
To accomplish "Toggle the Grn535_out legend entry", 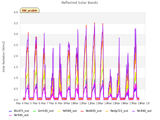I will pyautogui.click(x=43, y=111).
